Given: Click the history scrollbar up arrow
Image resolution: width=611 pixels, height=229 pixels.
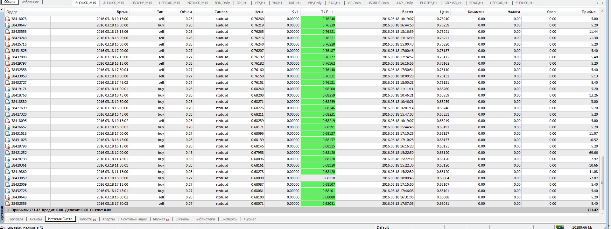Looking at the screenshot, I should (x=602, y=11).
